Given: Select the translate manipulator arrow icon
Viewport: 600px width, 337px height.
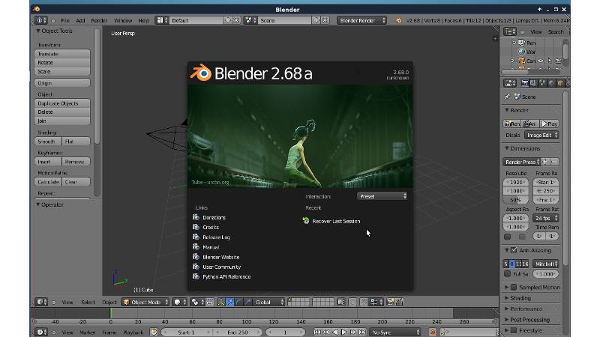Looking at the screenshot, I should click(x=229, y=302).
